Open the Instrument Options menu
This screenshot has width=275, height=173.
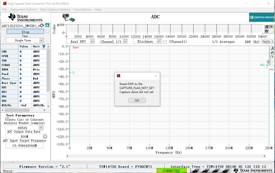23,9
